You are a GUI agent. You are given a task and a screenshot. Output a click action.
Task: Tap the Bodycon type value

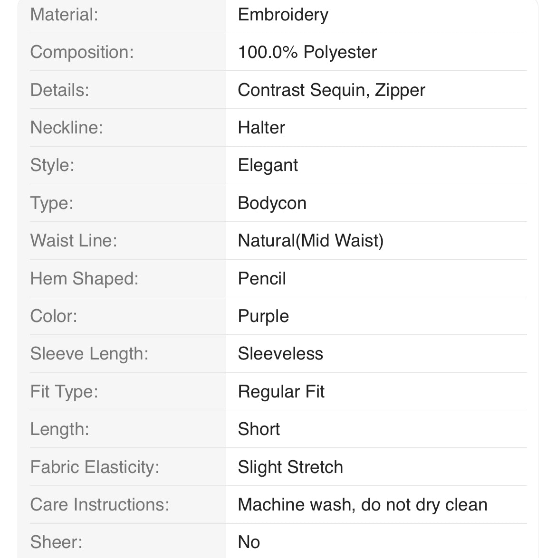(272, 204)
